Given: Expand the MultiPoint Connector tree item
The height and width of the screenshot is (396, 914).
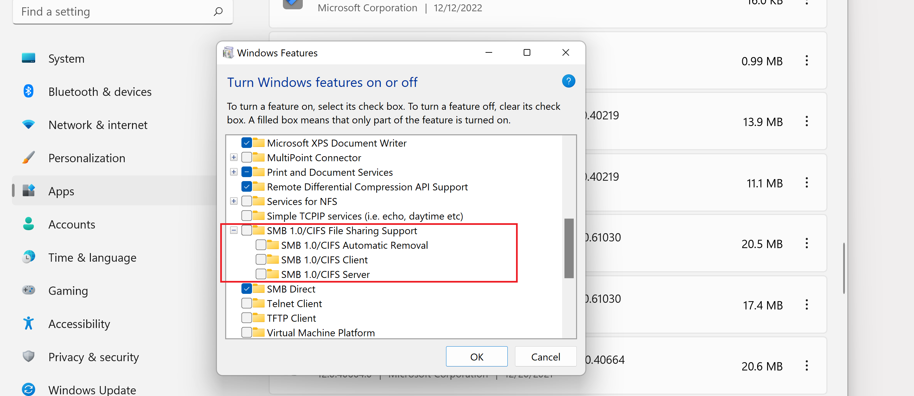Looking at the screenshot, I should (x=234, y=157).
